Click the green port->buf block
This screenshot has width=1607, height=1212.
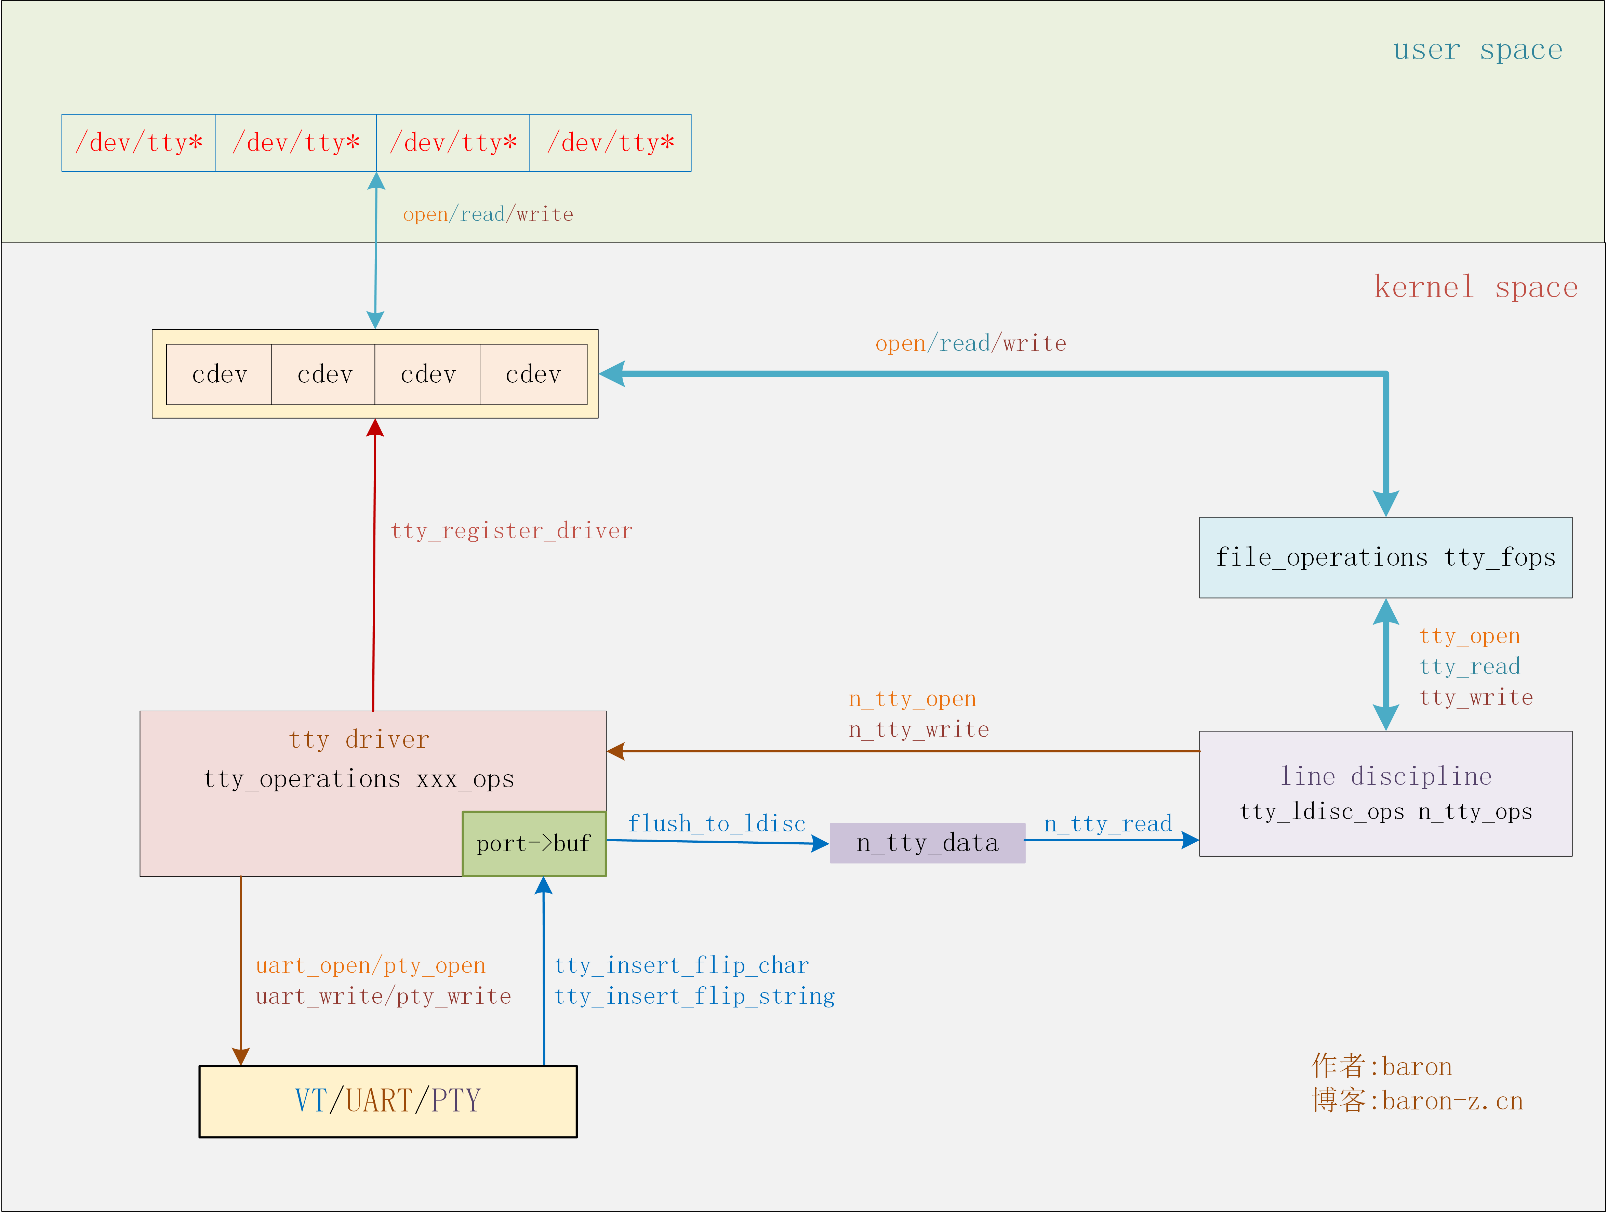pos(534,843)
